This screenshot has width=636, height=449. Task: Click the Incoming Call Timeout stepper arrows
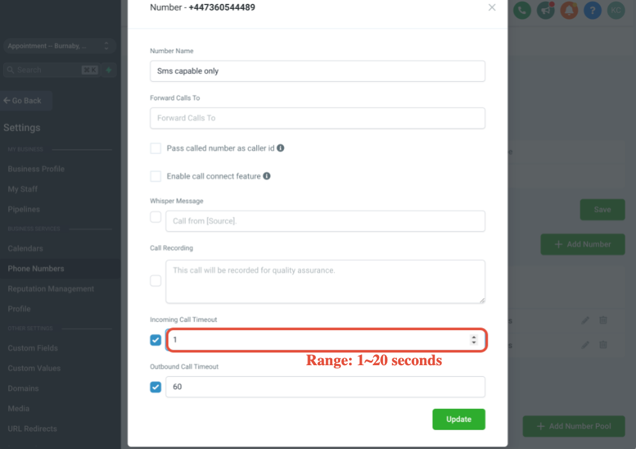pyautogui.click(x=474, y=340)
